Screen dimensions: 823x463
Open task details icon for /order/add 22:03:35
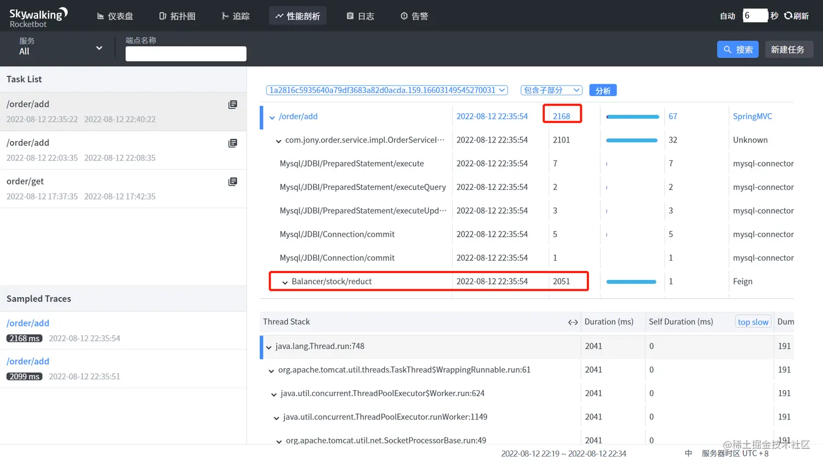(x=233, y=143)
